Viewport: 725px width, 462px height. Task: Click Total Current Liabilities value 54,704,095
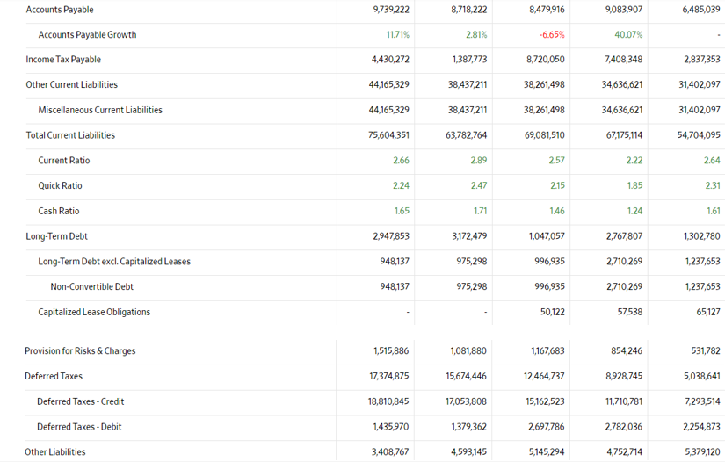click(x=699, y=135)
